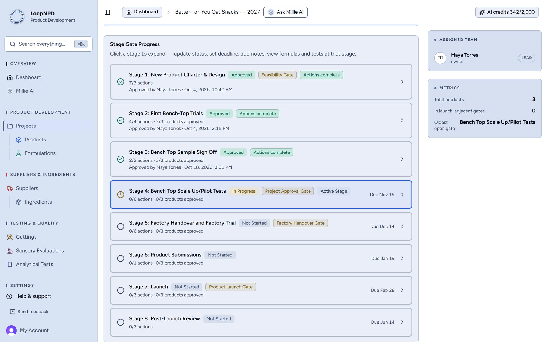Expand Stage 5 Factory Handover chevron
This screenshot has width=548, height=342.
[402, 227]
